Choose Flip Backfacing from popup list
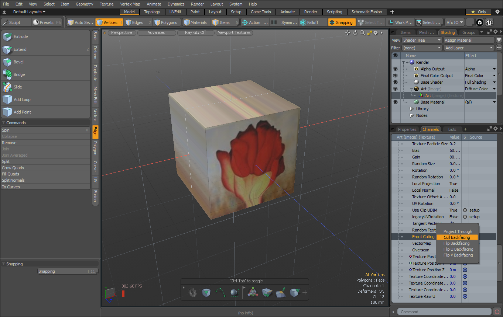Screen dimensions: 503x317 tap(456, 243)
